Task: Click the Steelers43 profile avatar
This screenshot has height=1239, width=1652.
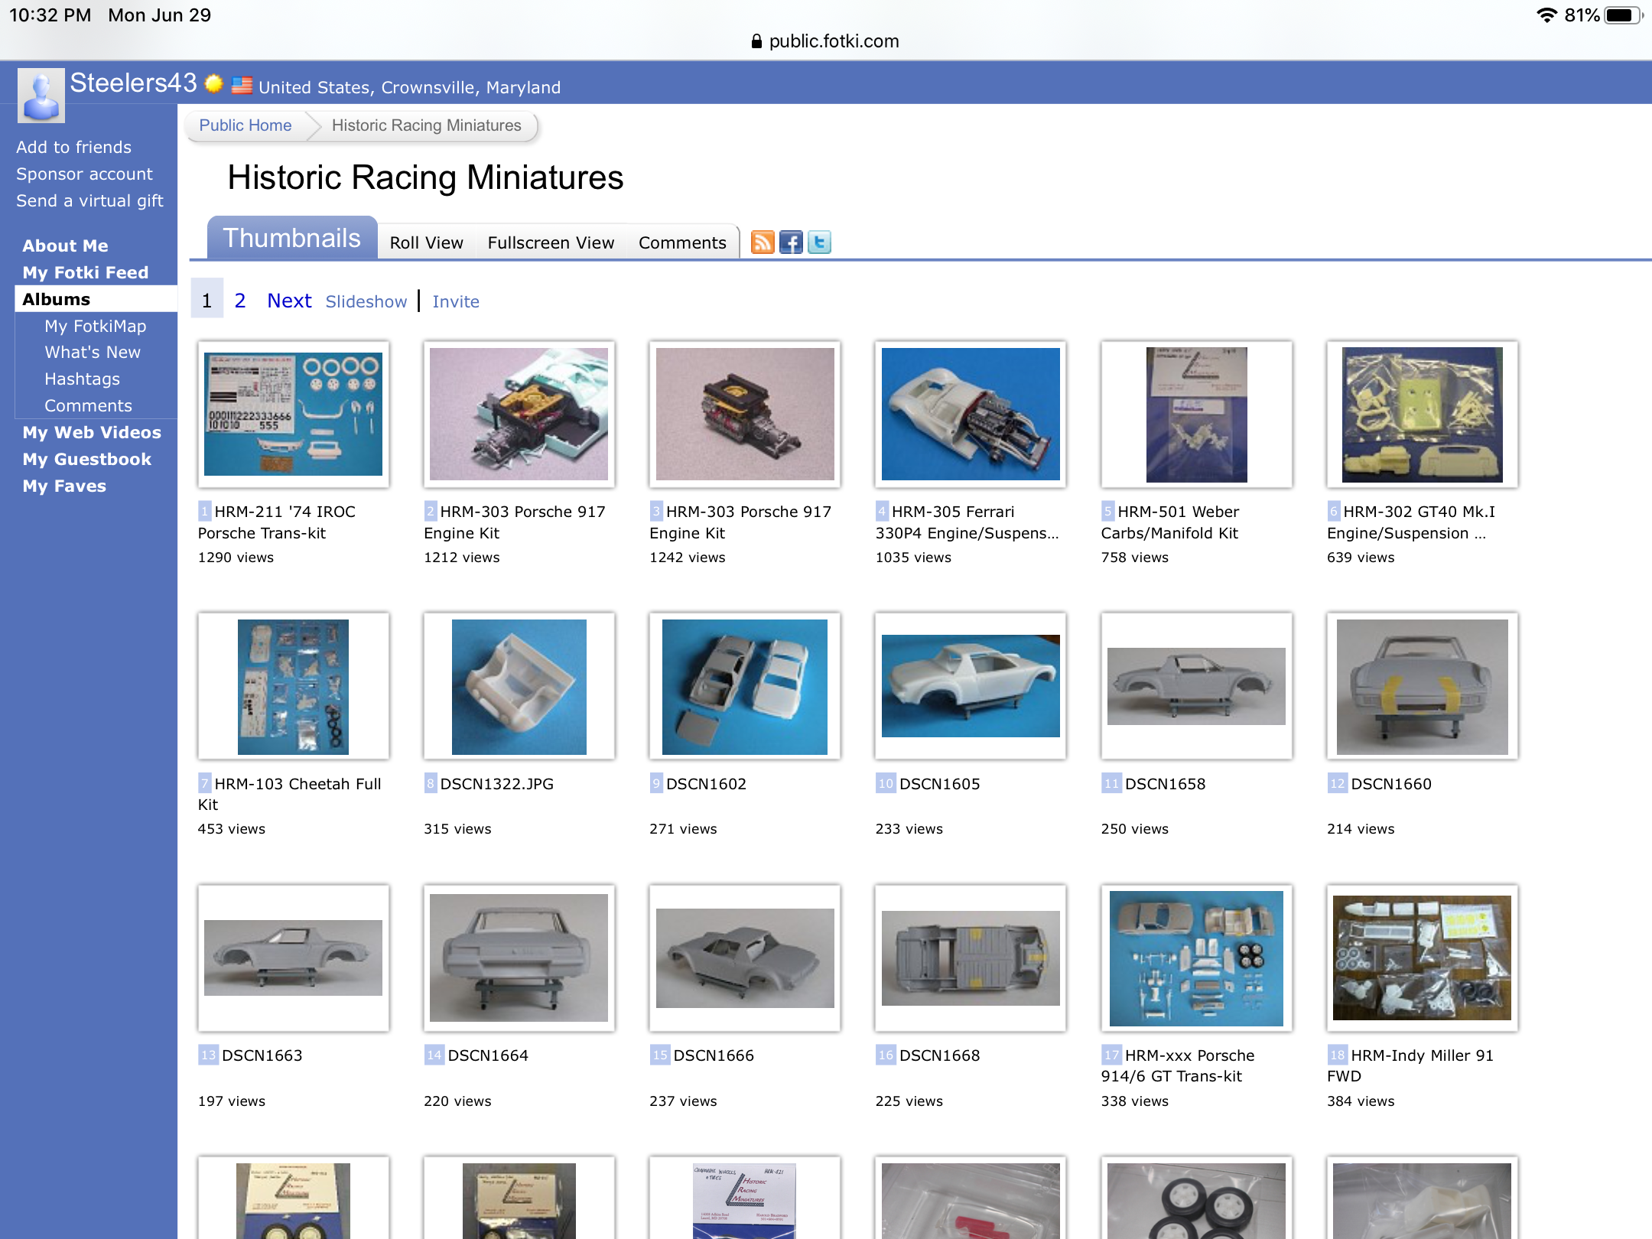Action: pyautogui.click(x=41, y=96)
